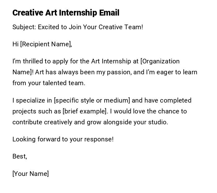217x193 pixels.
Task: Click the Looking forward to your response line
Action: pos(63,139)
